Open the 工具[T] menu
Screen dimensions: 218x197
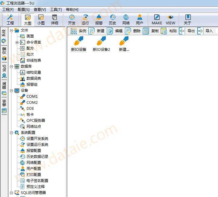[56, 10]
